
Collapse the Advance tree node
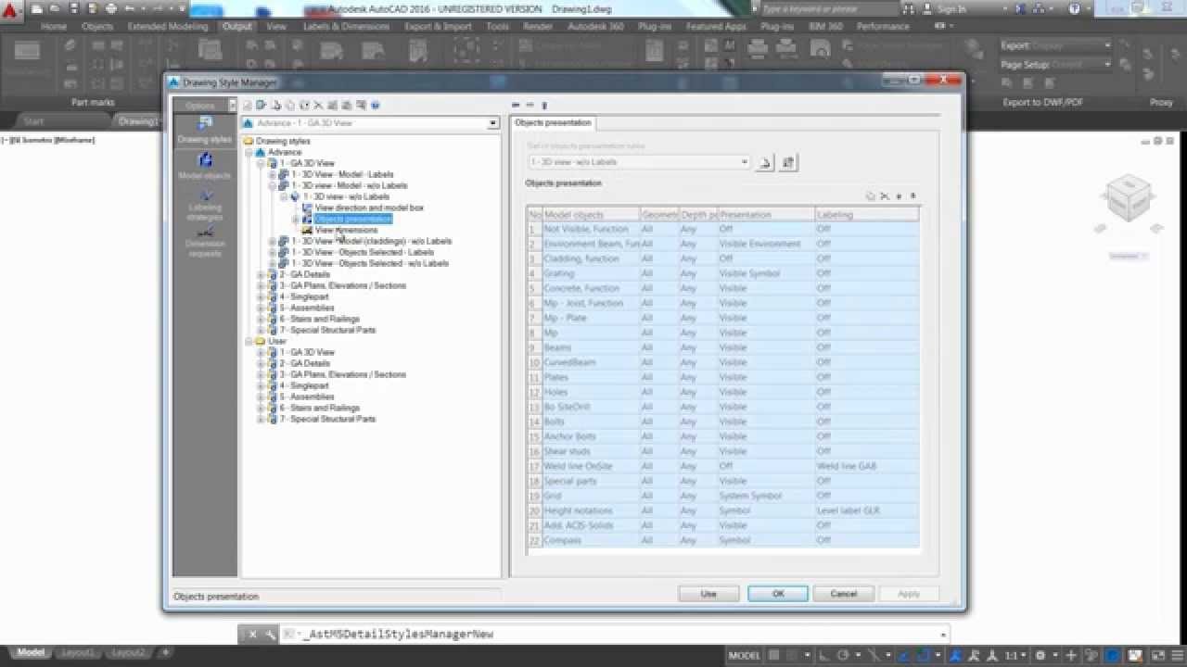(249, 152)
